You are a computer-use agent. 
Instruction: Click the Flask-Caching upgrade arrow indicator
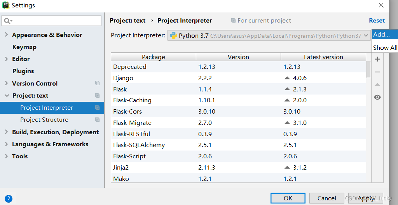coord(287,100)
